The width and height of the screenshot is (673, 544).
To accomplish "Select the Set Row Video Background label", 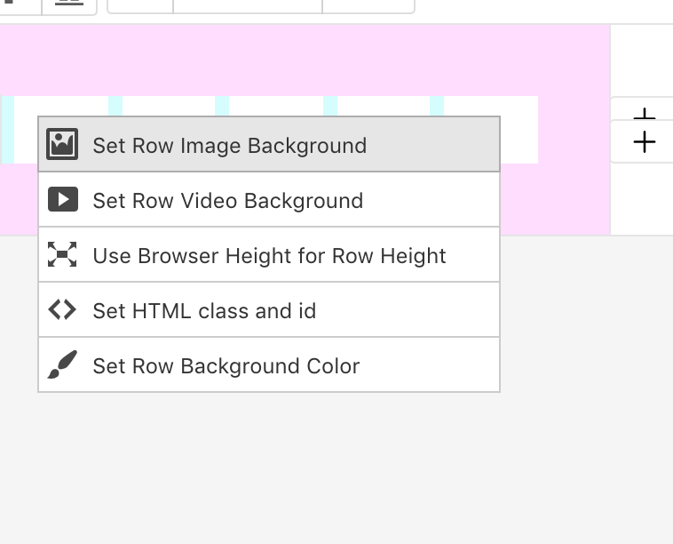I will (x=227, y=201).
